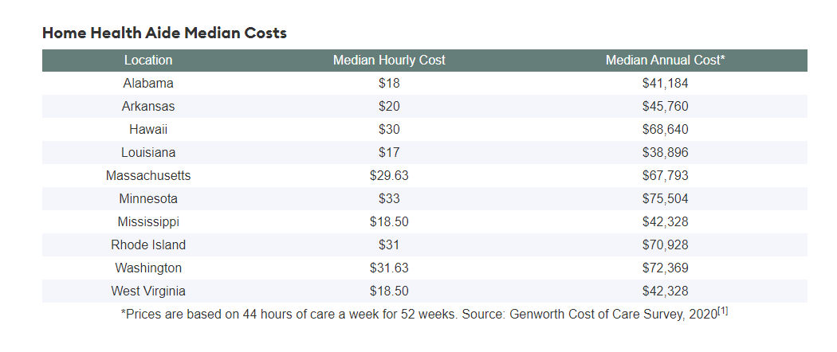837x352 pixels.
Task: Click the footnote reference [1] link
Action: pyautogui.click(x=723, y=311)
